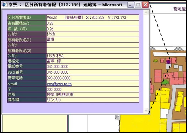Click the 住所 value 神奈川県横浜市
This screenshot has width=187, height=133.
(x=60, y=95)
